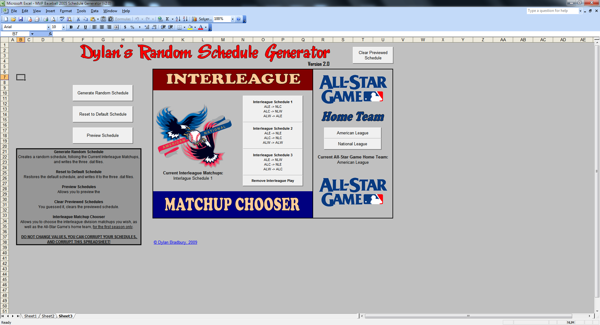Sort descending with the Z-A icon
Viewport: 600px width, 325px height.
click(x=185, y=19)
